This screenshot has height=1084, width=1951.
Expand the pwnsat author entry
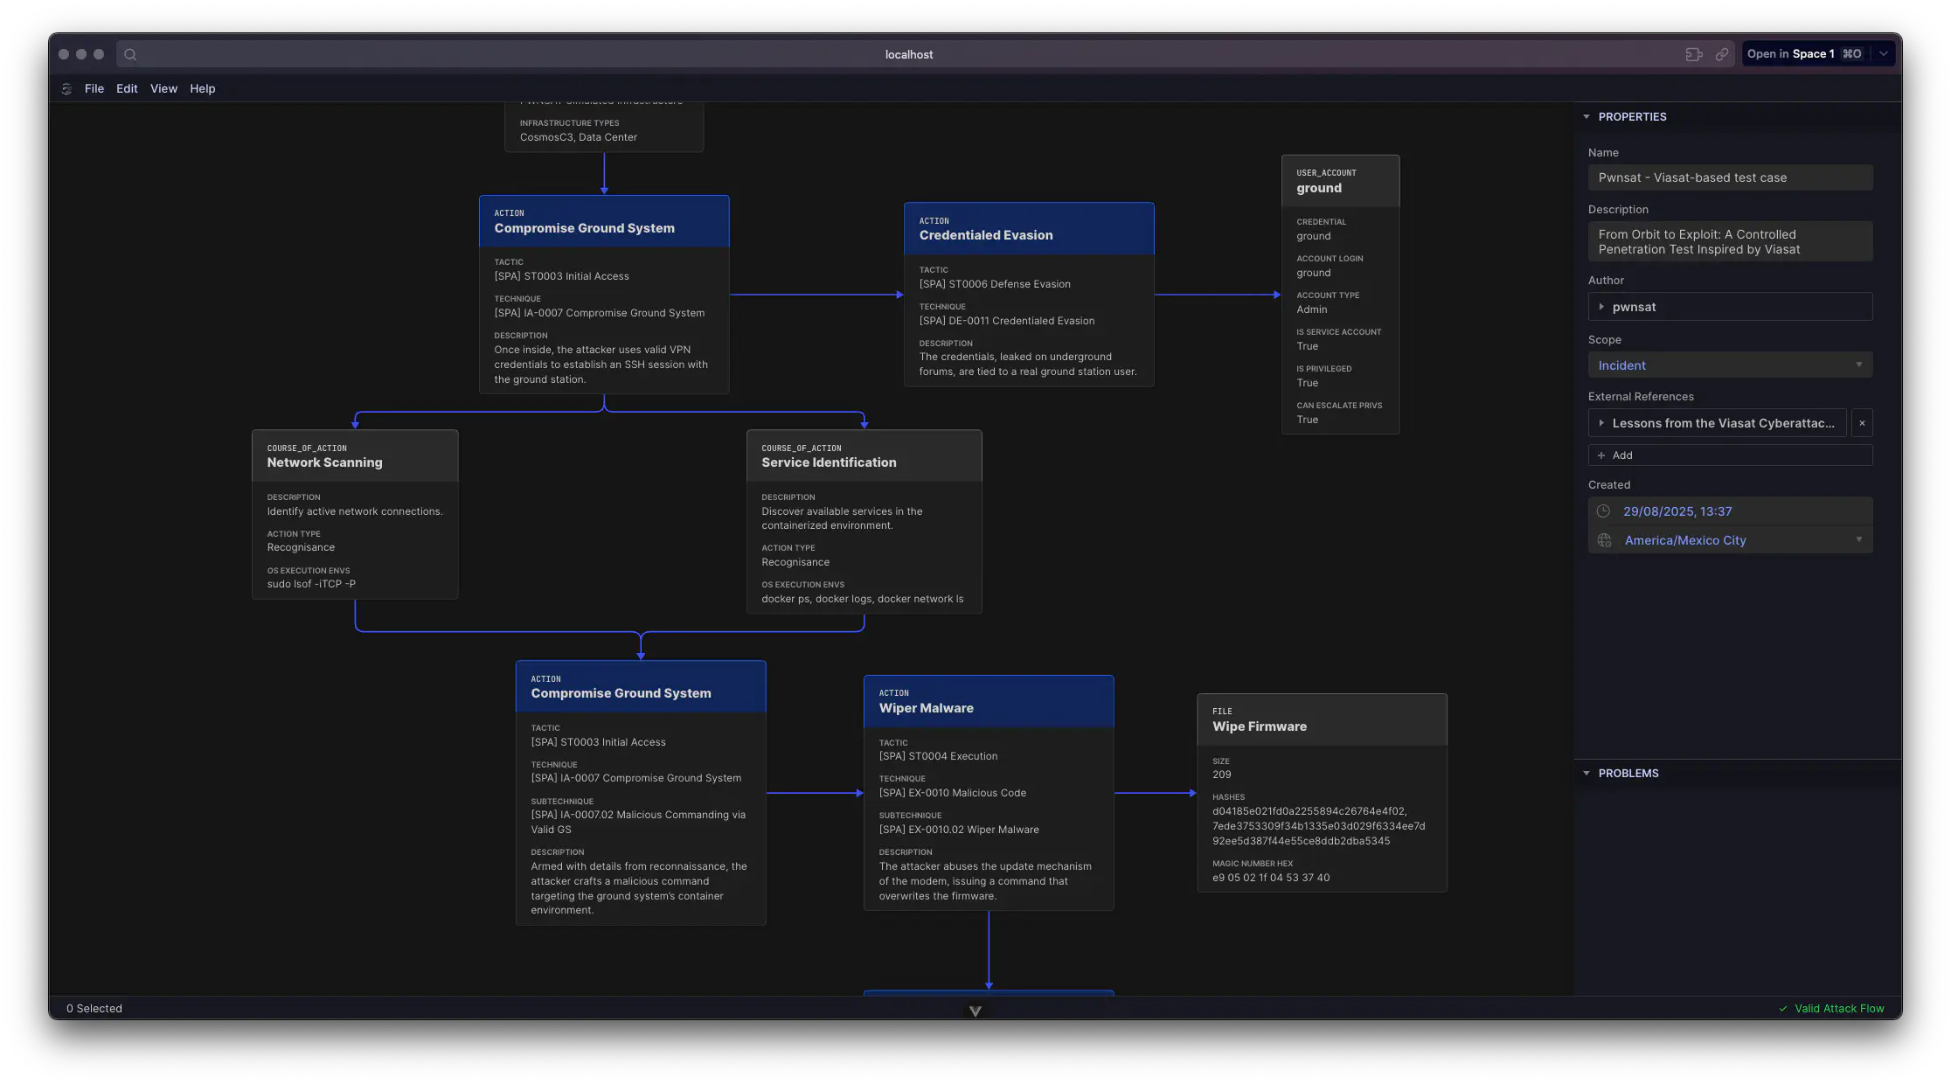1601,307
